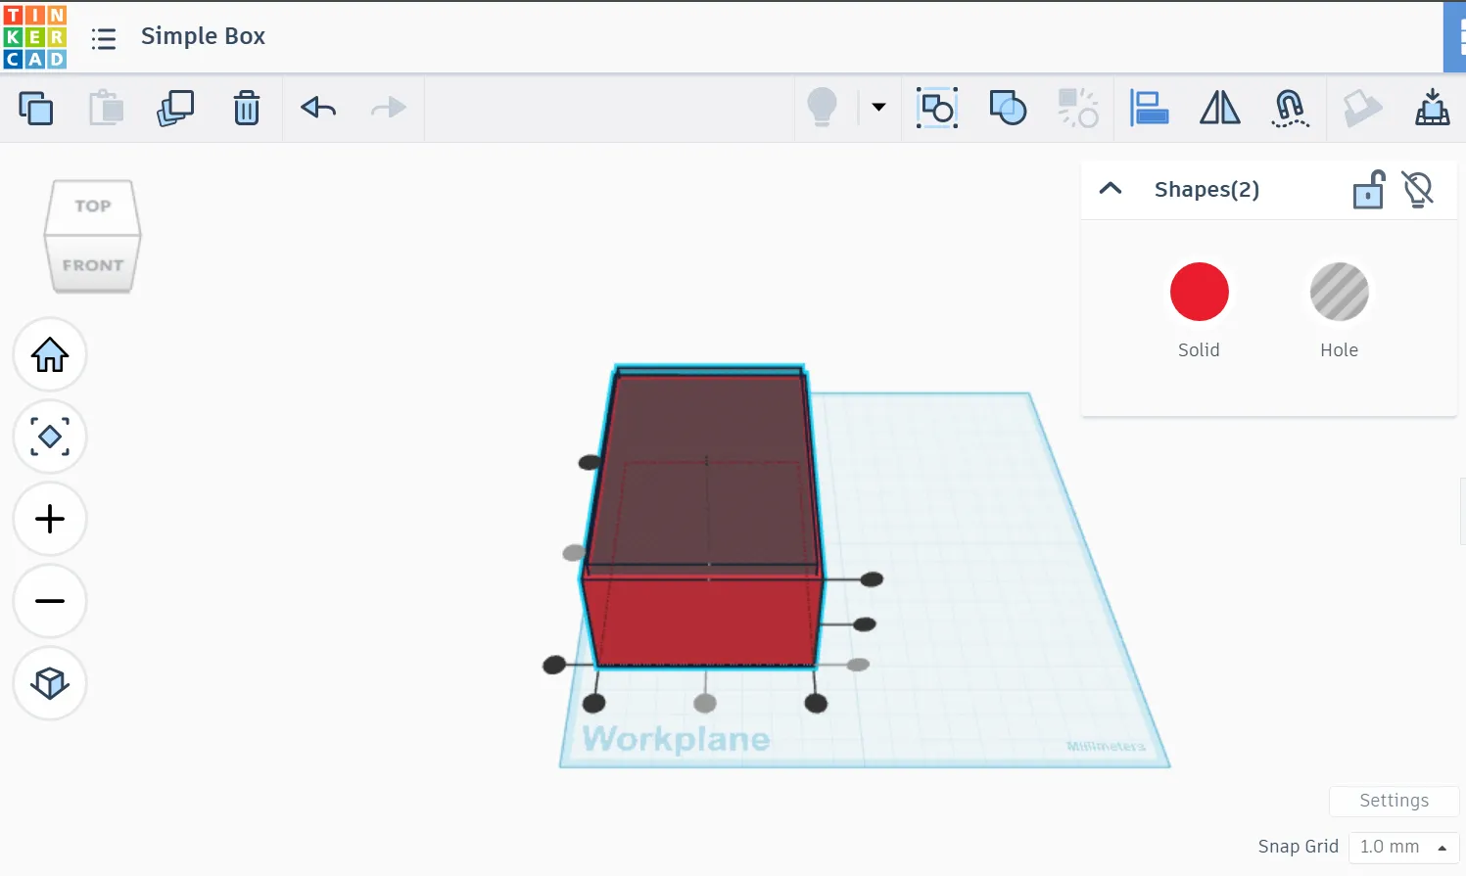Image resolution: width=1466 pixels, height=876 pixels.
Task: Collapse the Shapes(2) inspector panel
Action: pos(1111,189)
